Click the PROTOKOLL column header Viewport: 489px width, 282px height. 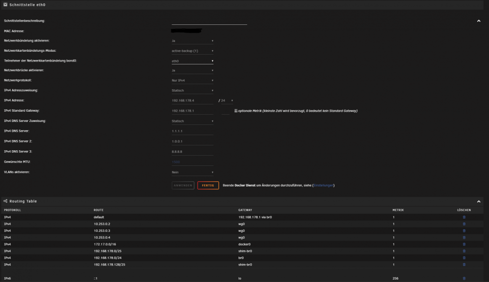pyautogui.click(x=13, y=210)
